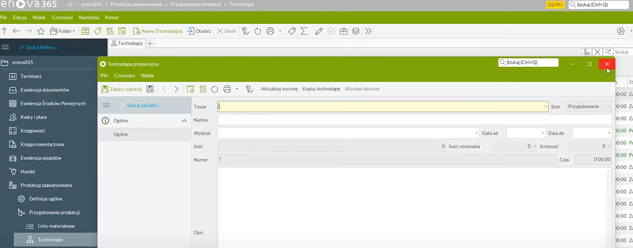Toggle main sidebar hamburger menu
The height and width of the screenshot is (248, 633).
pos(5,47)
